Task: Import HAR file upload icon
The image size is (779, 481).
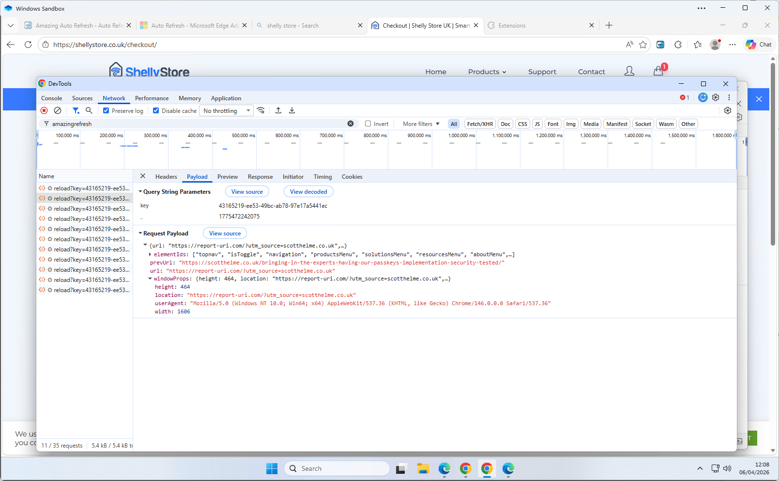Action: [x=278, y=110]
